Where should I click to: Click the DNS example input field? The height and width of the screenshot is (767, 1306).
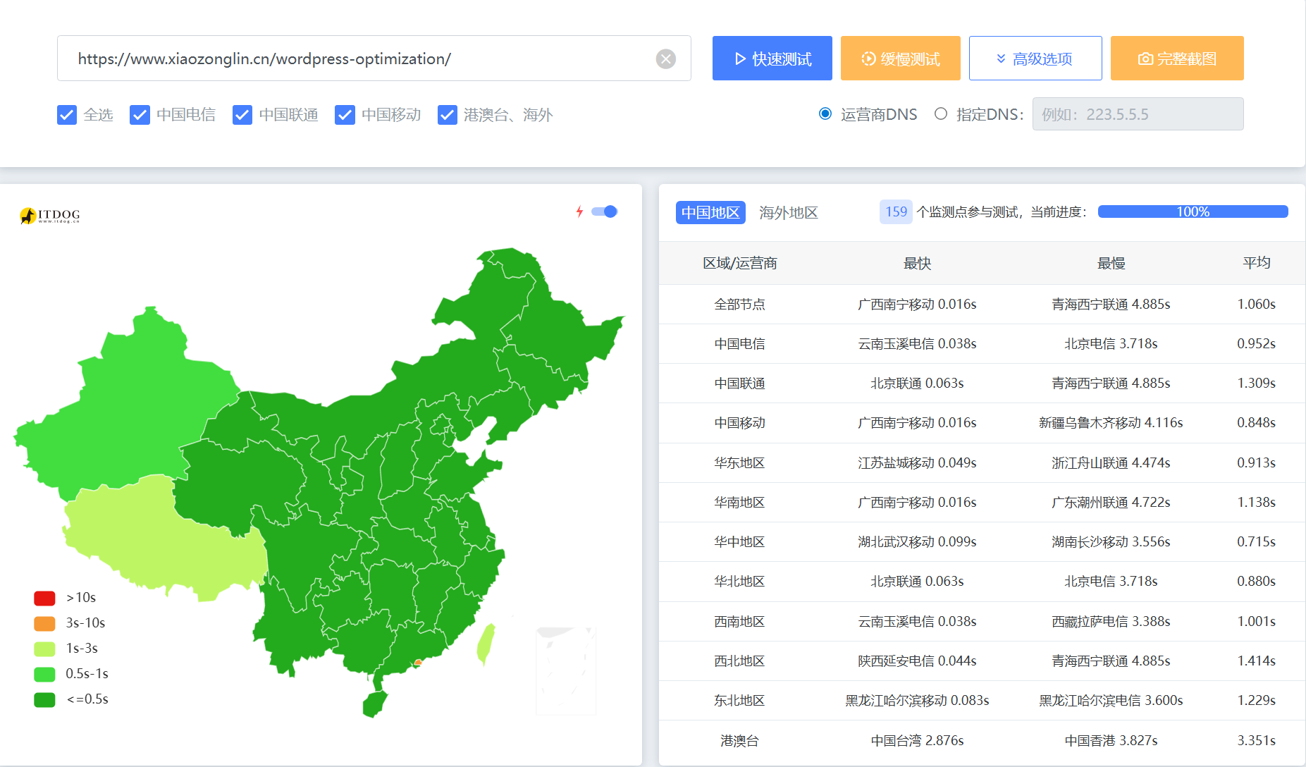1138,113
